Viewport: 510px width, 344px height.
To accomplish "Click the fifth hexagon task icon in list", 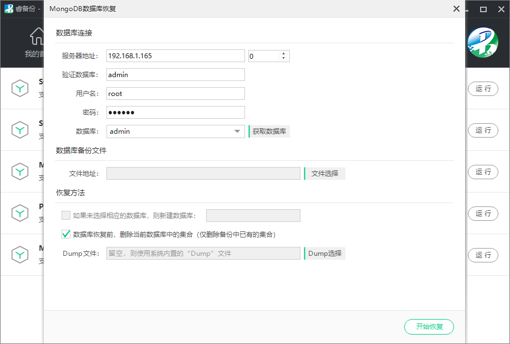I will click(x=20, y=255).
